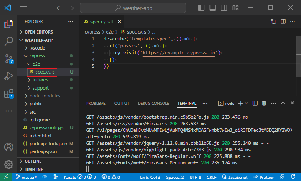
Task: Open the Explorer view in activity bar
Action: pyautogui.click(x=9, y=24)
